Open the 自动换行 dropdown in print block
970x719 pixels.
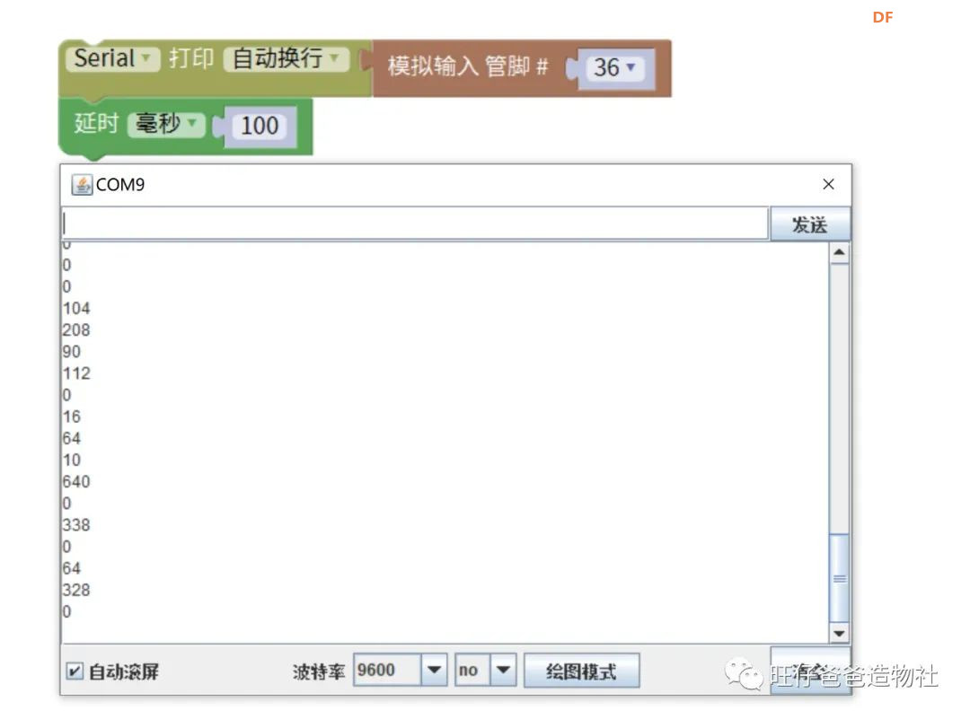287,58
